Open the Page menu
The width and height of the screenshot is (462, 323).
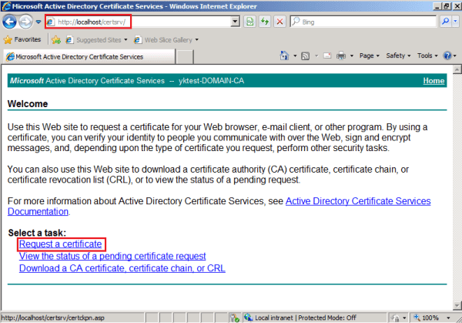click(x=369, y=56)
